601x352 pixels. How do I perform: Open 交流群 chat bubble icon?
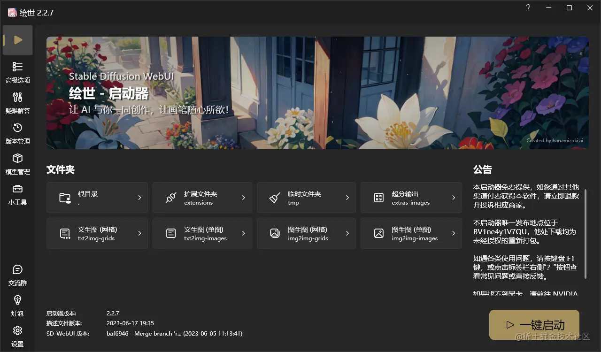click(17, 269)
